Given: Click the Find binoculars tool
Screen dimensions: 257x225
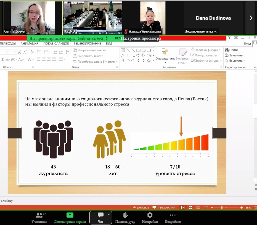Looking at the screenshot, I should pos(231,50).
